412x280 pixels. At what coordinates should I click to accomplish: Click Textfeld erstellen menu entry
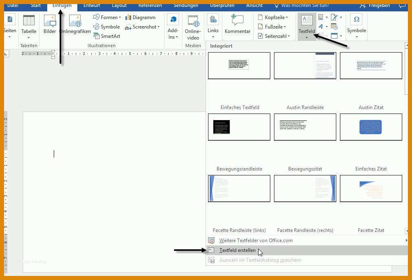(x=307, y=250)
